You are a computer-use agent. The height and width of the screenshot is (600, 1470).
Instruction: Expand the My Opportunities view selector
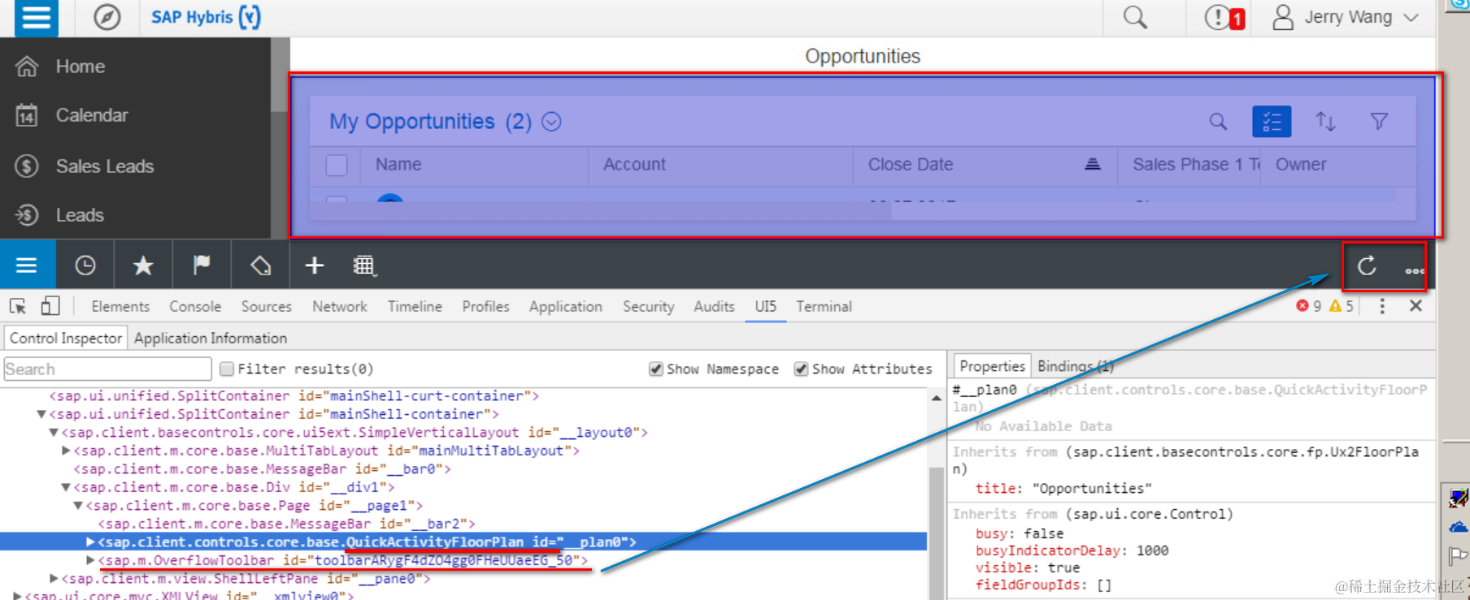click(551, 122)
